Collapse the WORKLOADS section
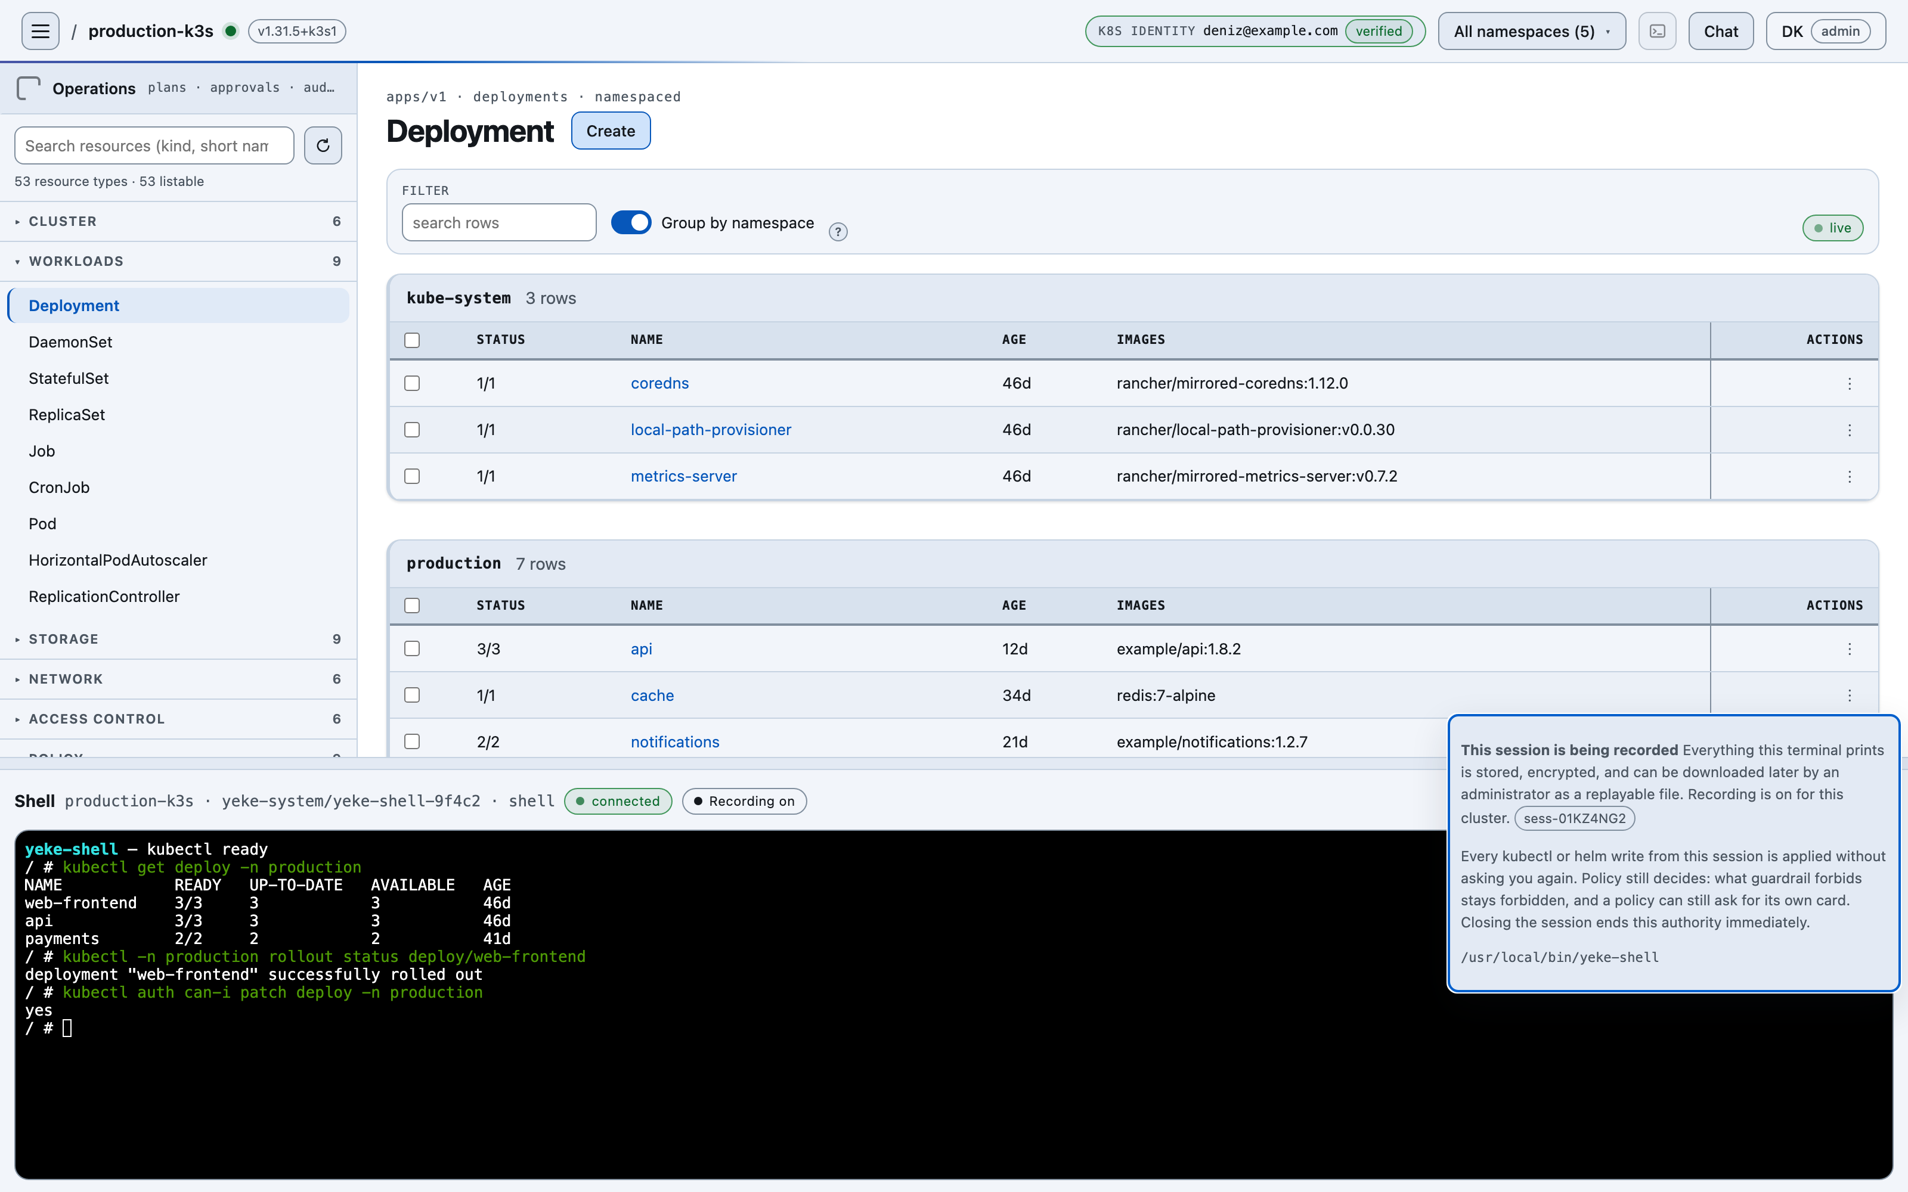This screenshot has height=1192, width=1908. 178,261
